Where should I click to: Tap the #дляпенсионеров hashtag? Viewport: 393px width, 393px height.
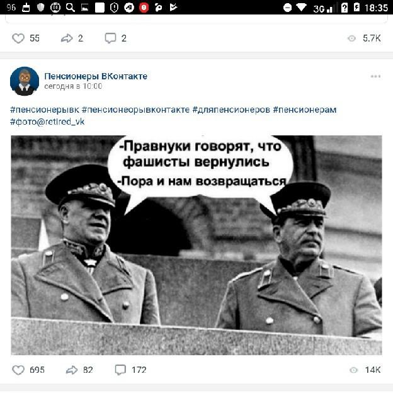[231, 110]
